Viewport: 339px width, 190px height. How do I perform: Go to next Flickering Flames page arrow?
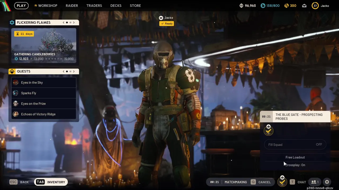coord(74,22)
